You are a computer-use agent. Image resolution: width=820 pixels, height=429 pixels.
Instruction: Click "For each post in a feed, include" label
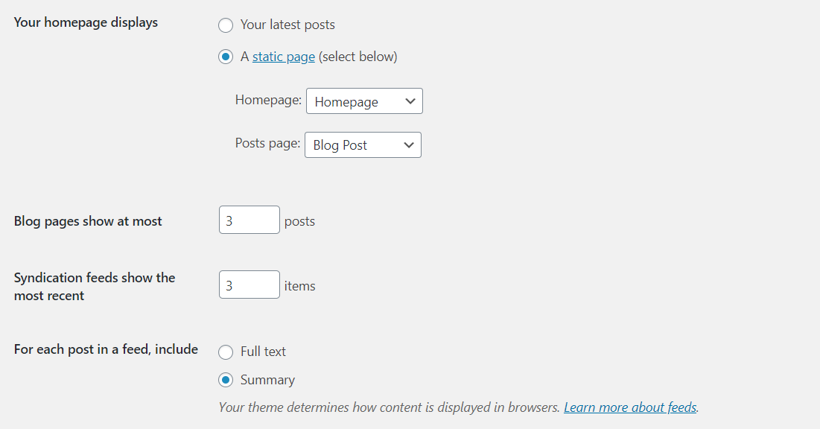tap(105, 349)
